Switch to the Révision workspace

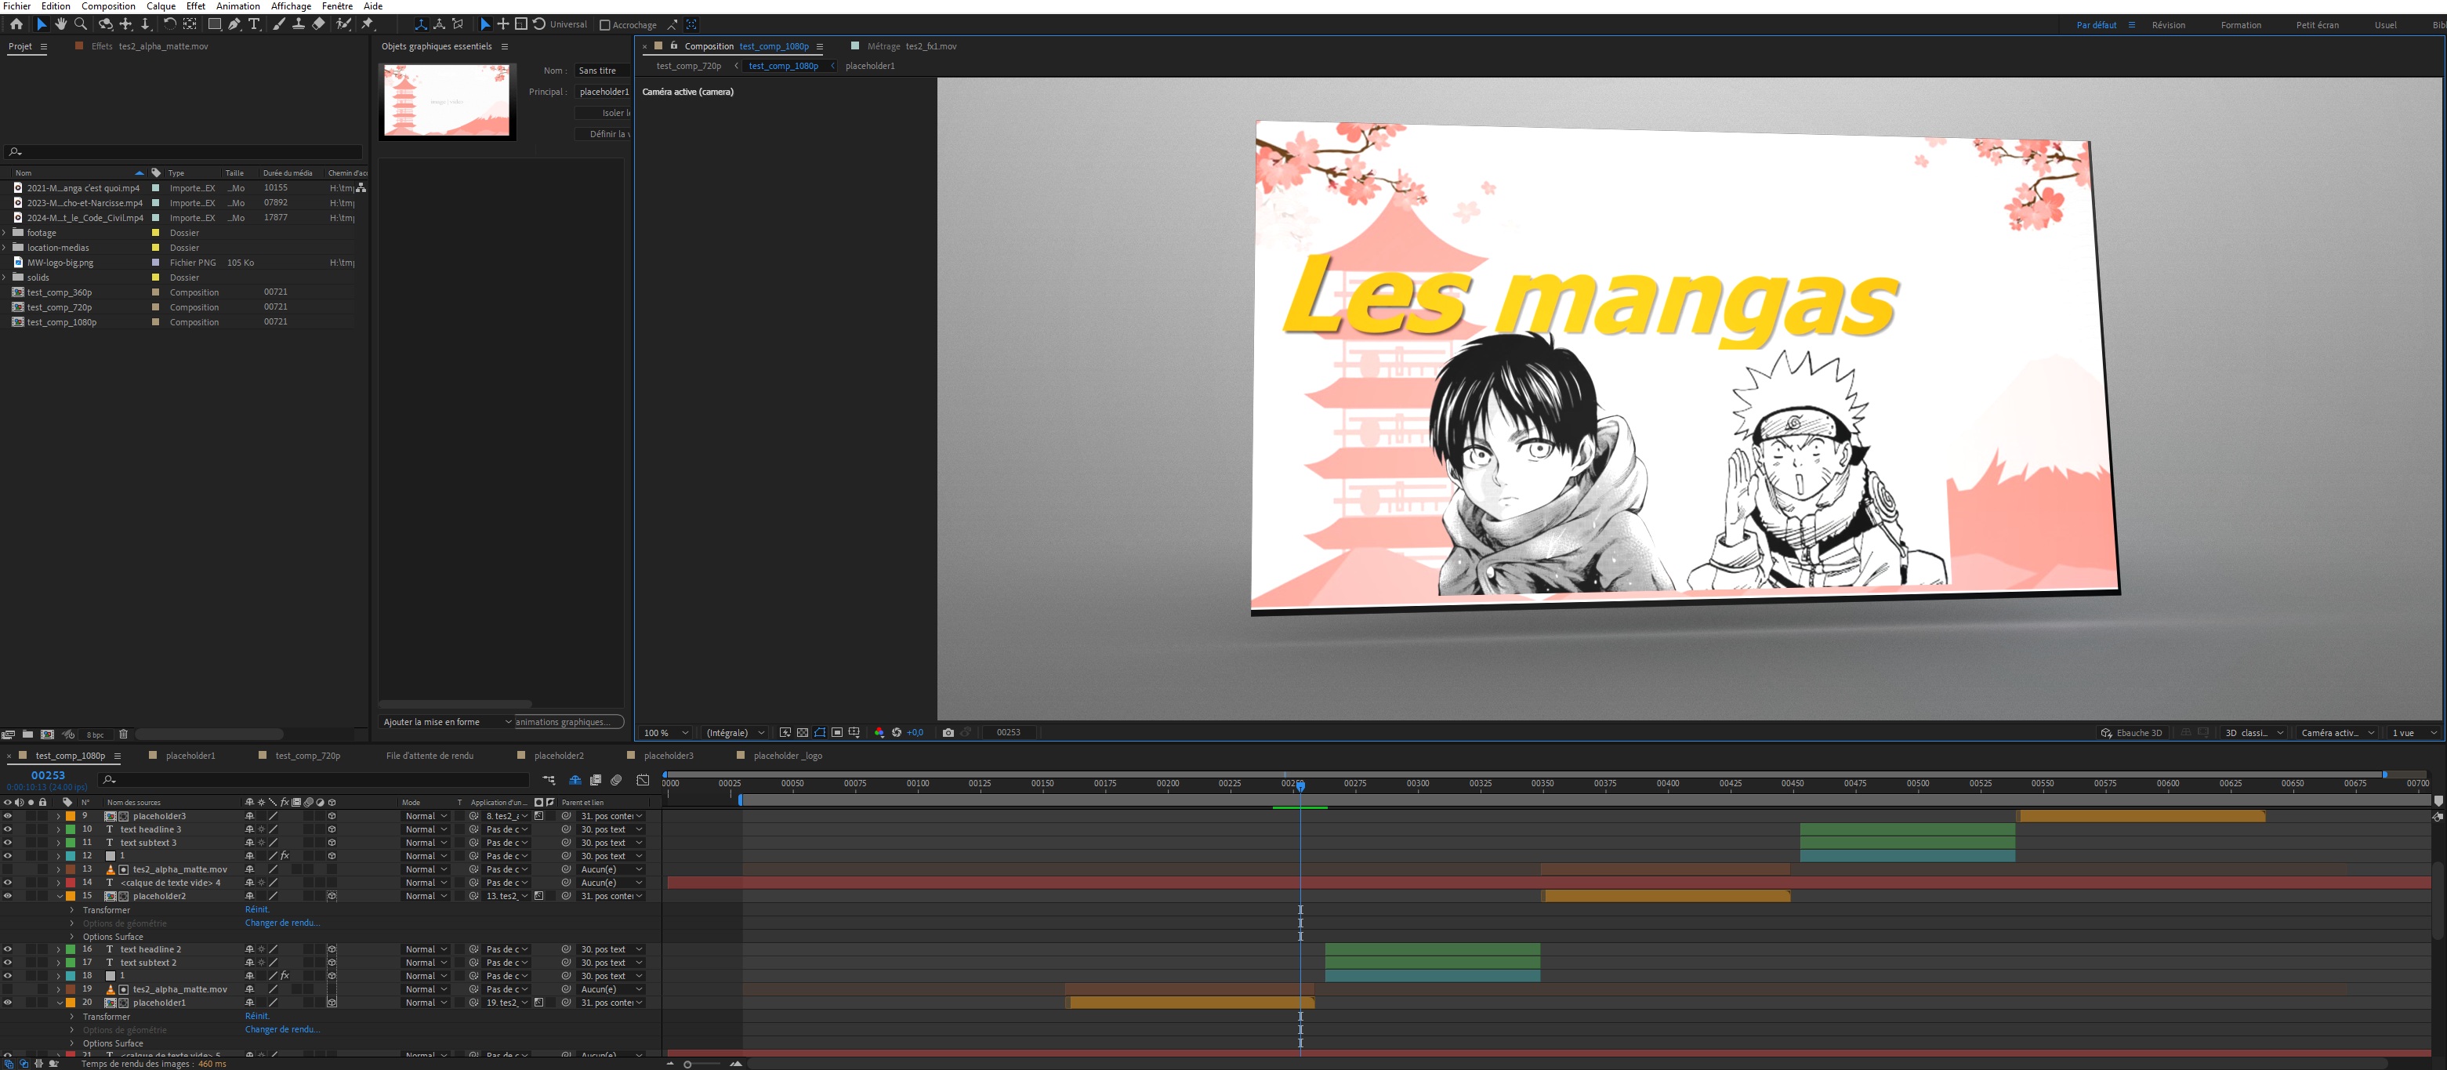(x=2168, y=25)
